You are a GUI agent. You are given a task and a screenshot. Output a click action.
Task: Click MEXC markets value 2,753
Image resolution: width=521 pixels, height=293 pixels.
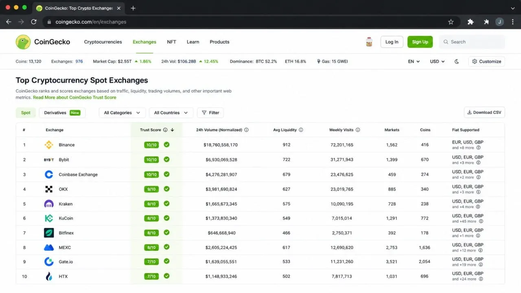coord(392,247)
